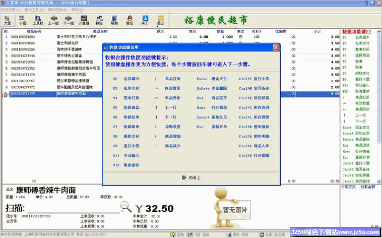Click the 付款方式 column header in payment panel
This screenshot has height=238, width=382.
[x=348, y=187]
